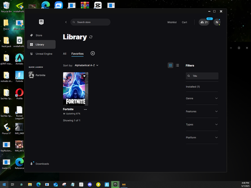The height and width of the screenshot is (188, 251).
Task: Expand the Platform filter
Action: point(202,137)
